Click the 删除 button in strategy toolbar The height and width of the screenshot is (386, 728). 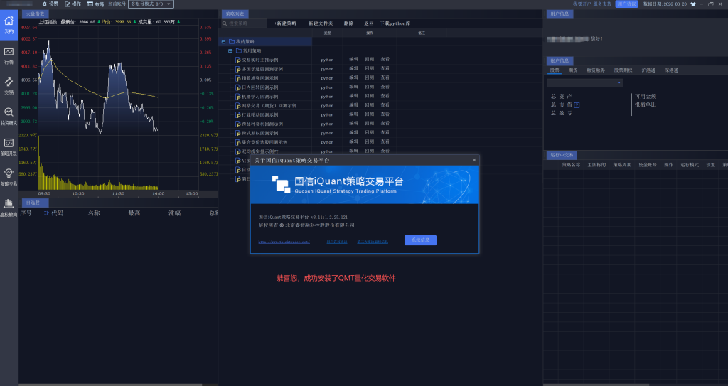coord(348,23)
